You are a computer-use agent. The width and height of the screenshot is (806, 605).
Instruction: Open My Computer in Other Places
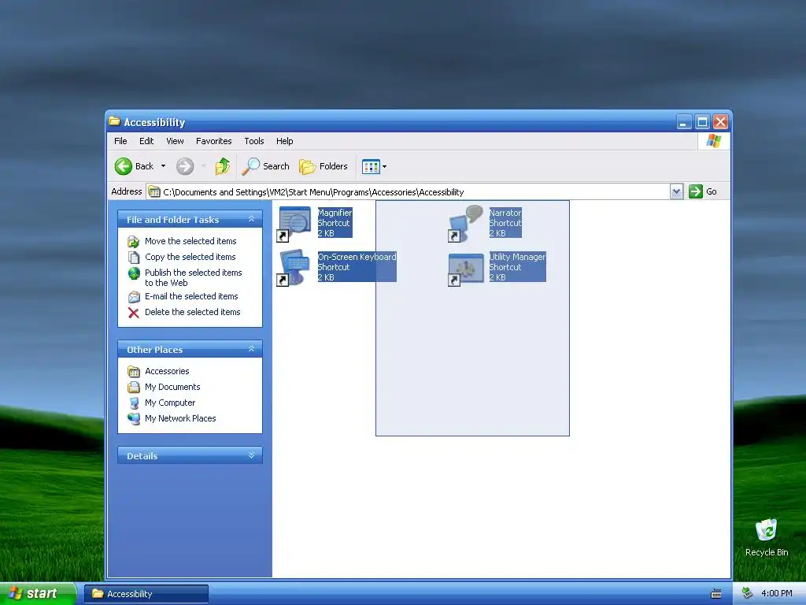coord(170,403)
